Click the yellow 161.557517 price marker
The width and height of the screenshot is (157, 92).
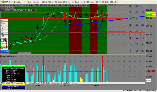click(151, 13)
